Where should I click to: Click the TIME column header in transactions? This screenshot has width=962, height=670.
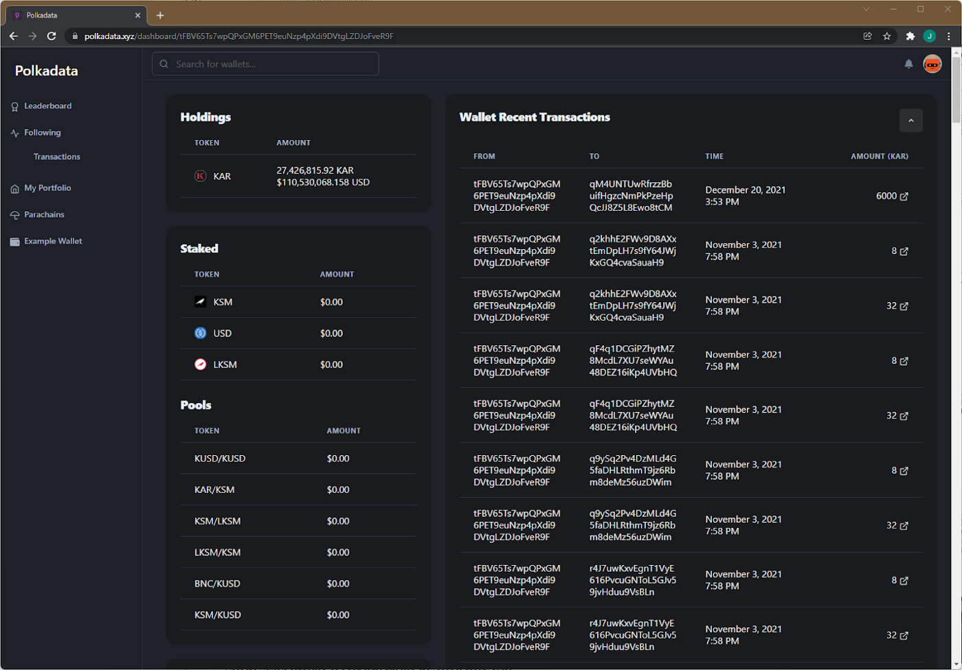coord(714,157)
